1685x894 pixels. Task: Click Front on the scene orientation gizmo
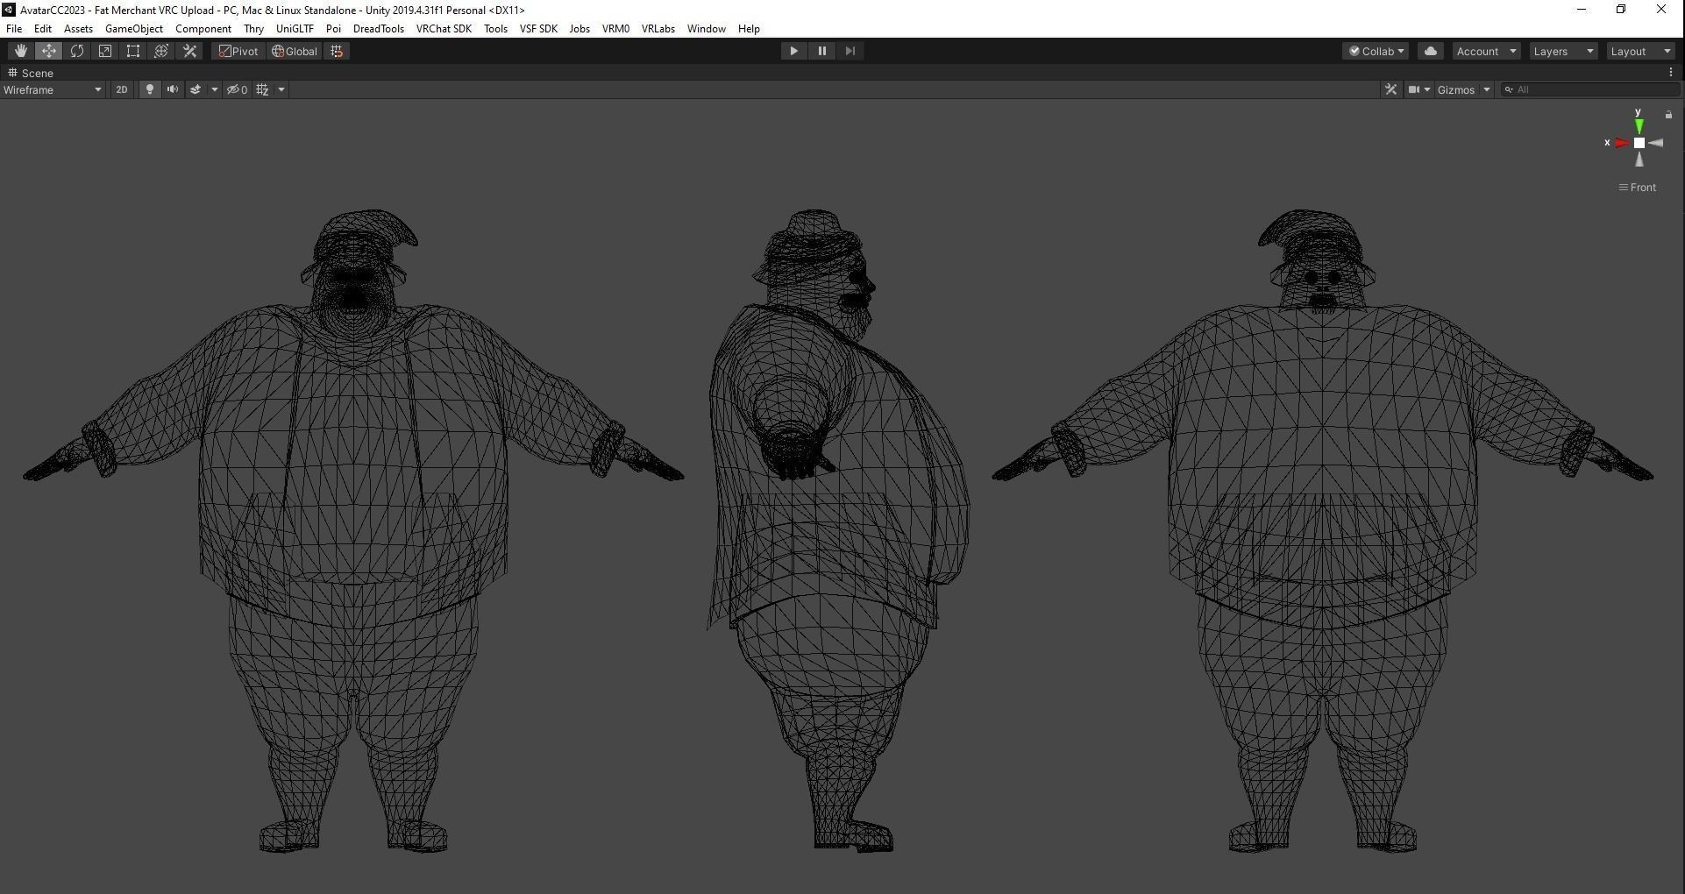(1643, 187)
